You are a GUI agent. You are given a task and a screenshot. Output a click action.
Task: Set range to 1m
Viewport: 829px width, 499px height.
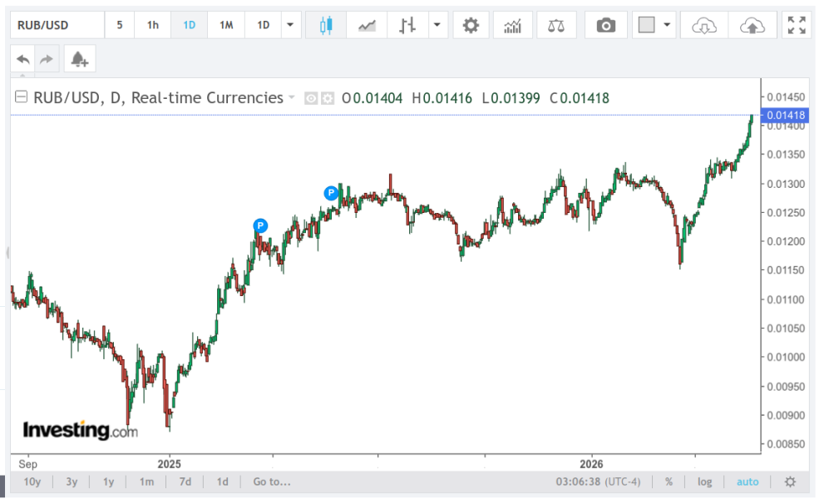tap(146, 482)
